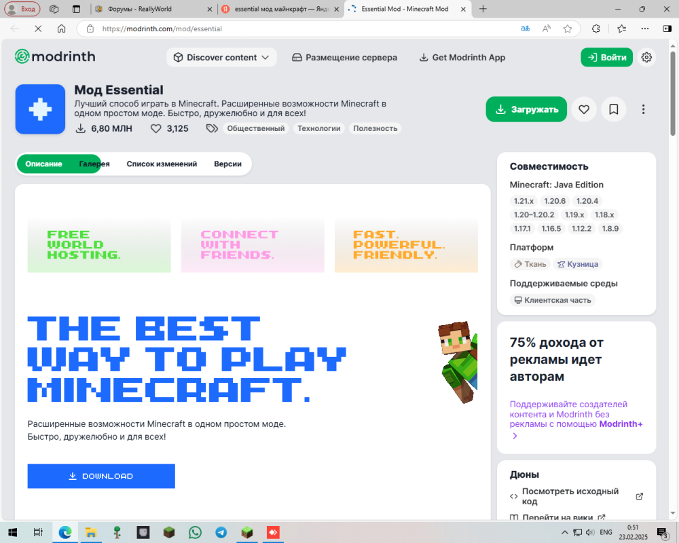
Task: Close the ReallyWorld forums tab
Action: click(210, 9)
